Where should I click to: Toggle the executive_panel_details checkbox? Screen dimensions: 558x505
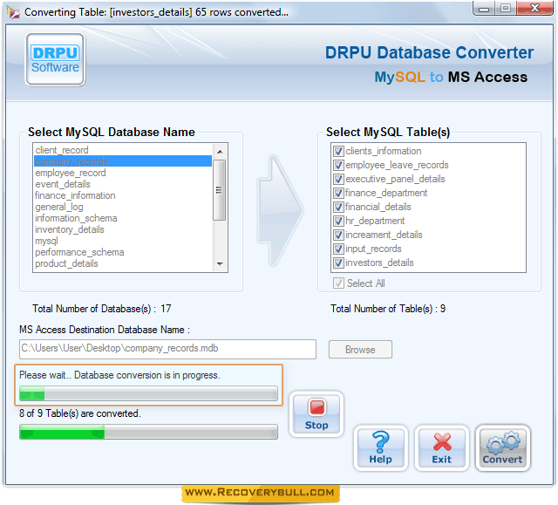(x=338, y=179)
